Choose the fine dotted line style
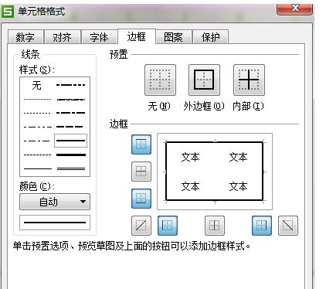 point(37,99)
